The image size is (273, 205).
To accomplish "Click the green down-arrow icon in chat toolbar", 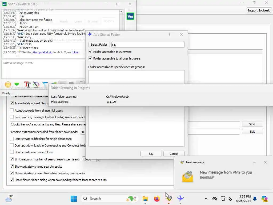I will click(x=17, y=85).
